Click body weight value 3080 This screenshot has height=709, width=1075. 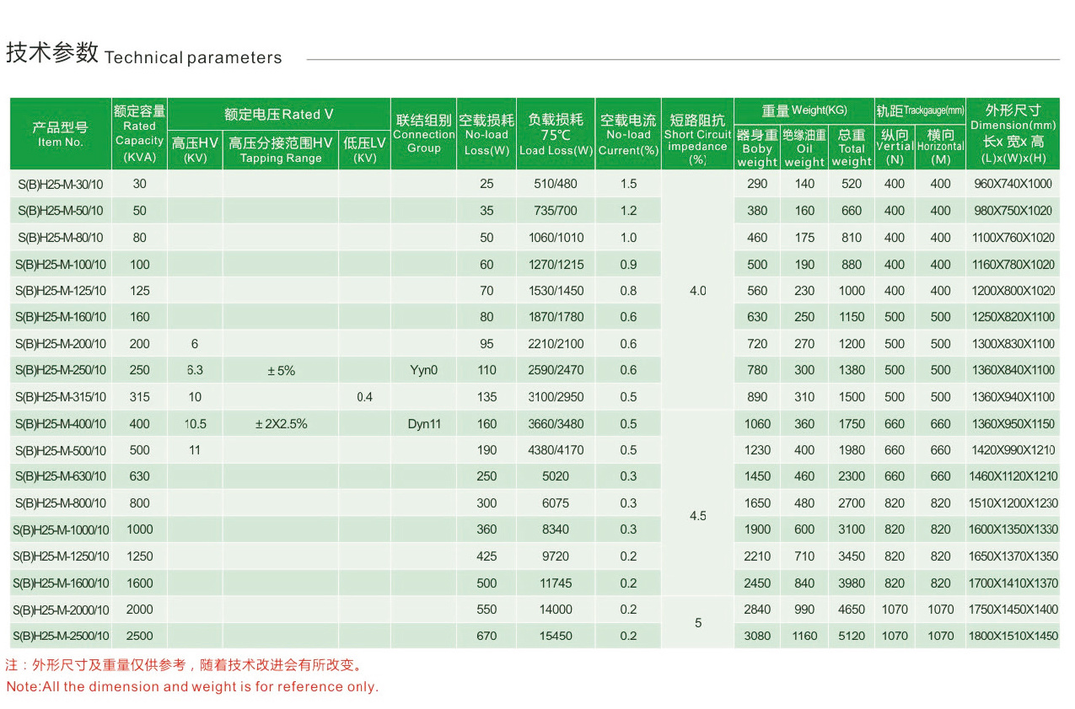click(x=757, y=636)
